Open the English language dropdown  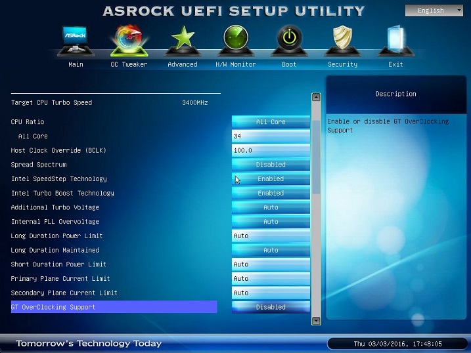[x=434, y=10]
